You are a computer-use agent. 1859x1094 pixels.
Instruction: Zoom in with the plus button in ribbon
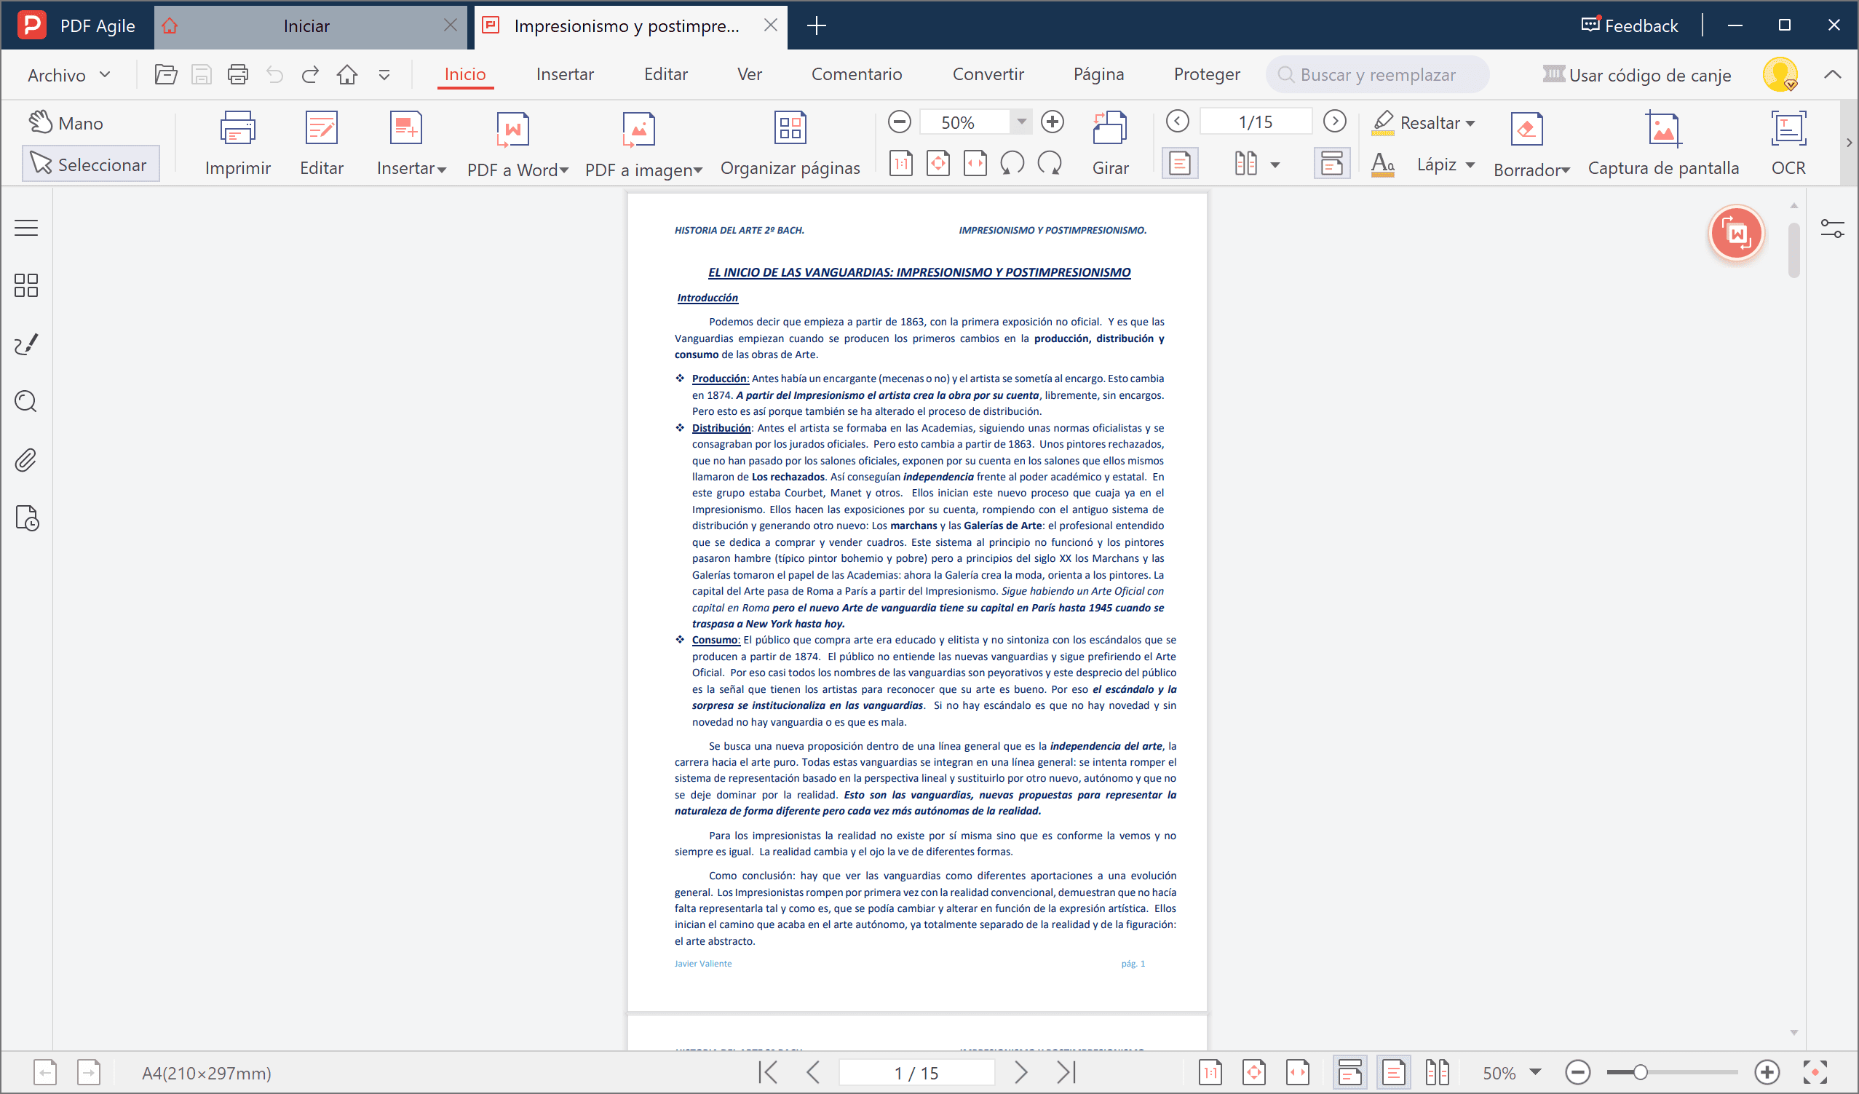(x=1052, y=122)
